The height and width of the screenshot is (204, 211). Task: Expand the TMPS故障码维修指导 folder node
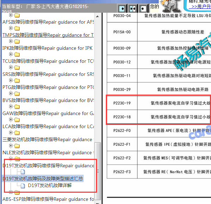click(x=11, y=28)
